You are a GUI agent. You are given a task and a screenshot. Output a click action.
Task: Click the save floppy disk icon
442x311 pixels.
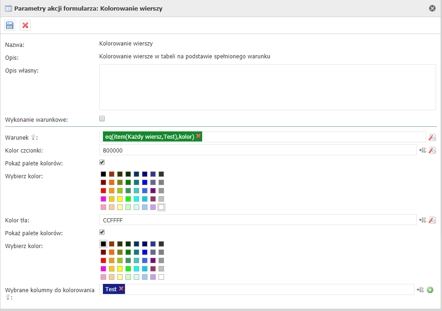(x=10, y=25)
